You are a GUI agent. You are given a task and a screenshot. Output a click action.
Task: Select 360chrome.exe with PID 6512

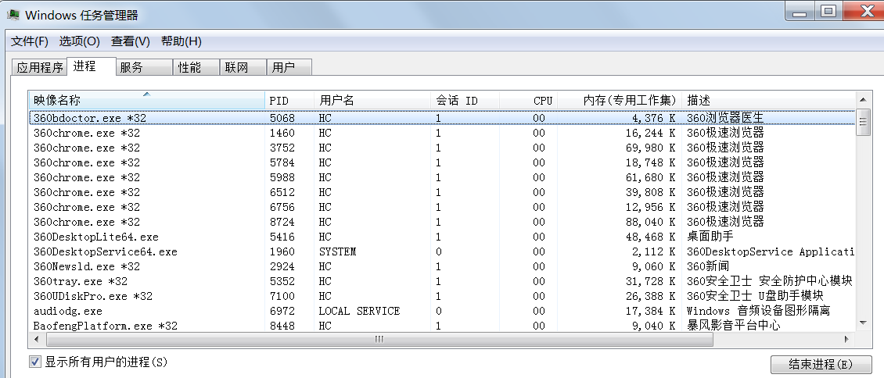point(442,192)
